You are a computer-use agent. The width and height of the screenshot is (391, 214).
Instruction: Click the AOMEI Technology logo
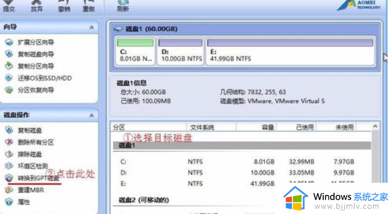coord(359,6)
